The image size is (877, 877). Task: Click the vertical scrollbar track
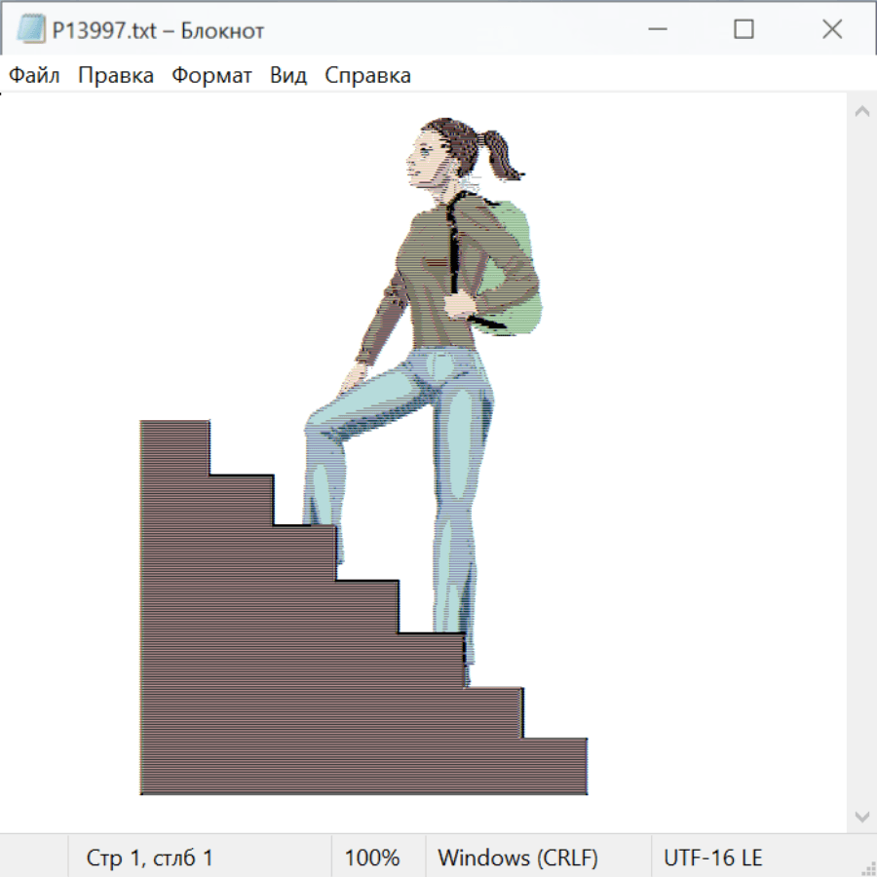(x=861, y=463)
